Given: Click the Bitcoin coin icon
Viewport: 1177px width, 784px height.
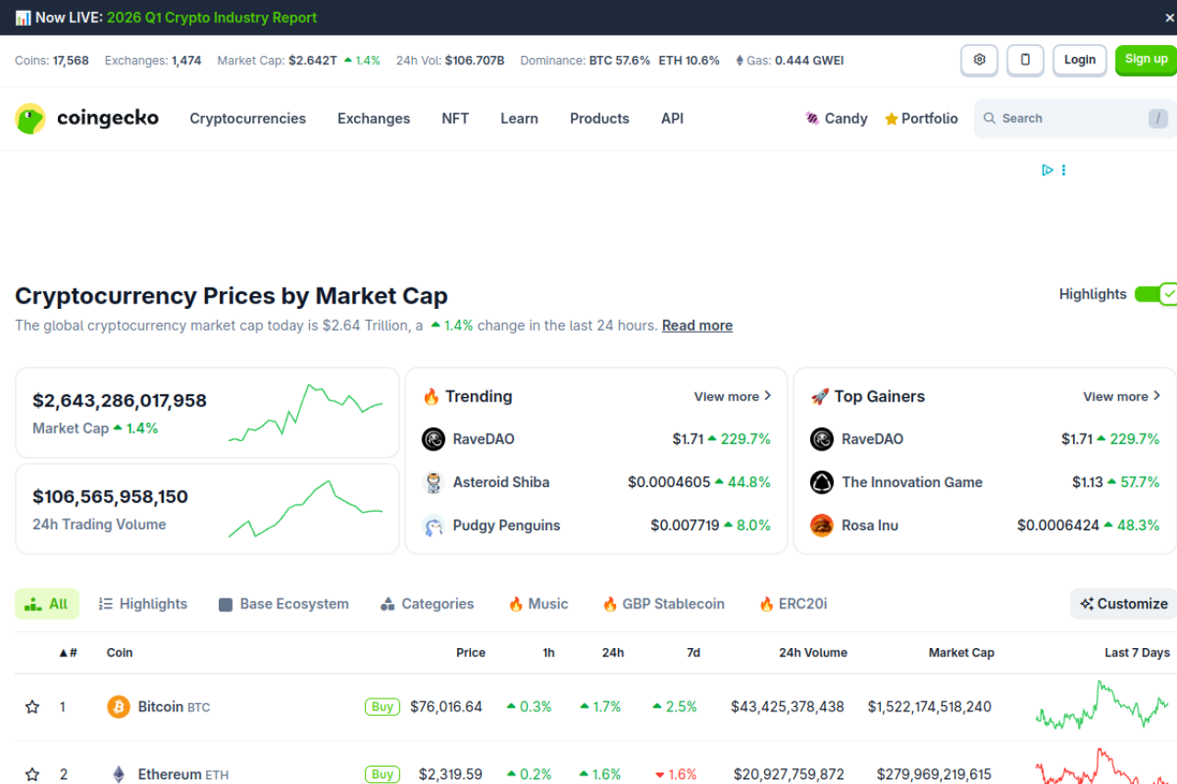Looking at the screenshot, I should point(119,707).
